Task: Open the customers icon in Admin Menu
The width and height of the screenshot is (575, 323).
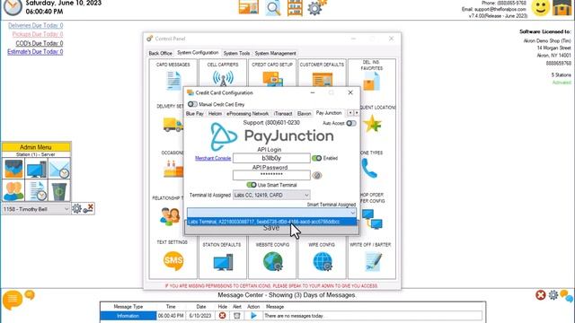Action: click(x=13, y=190)
